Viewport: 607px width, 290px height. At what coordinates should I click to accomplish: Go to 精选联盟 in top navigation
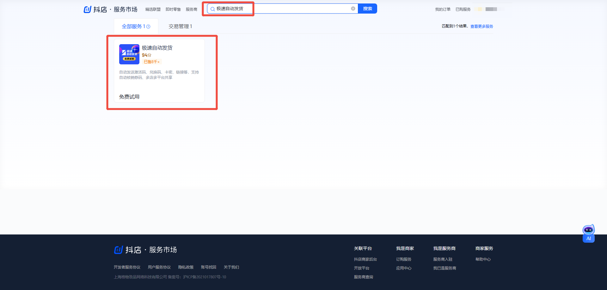point(153,9)
